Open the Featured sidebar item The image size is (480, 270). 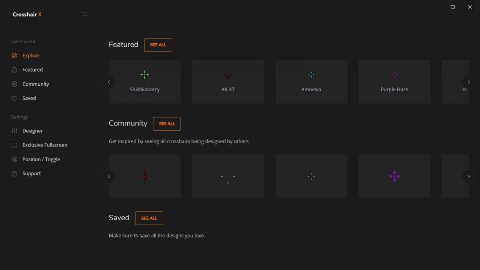tap(33, 69)
